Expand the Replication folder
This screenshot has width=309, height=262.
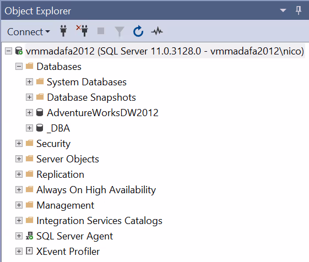(x=19, y=174)
